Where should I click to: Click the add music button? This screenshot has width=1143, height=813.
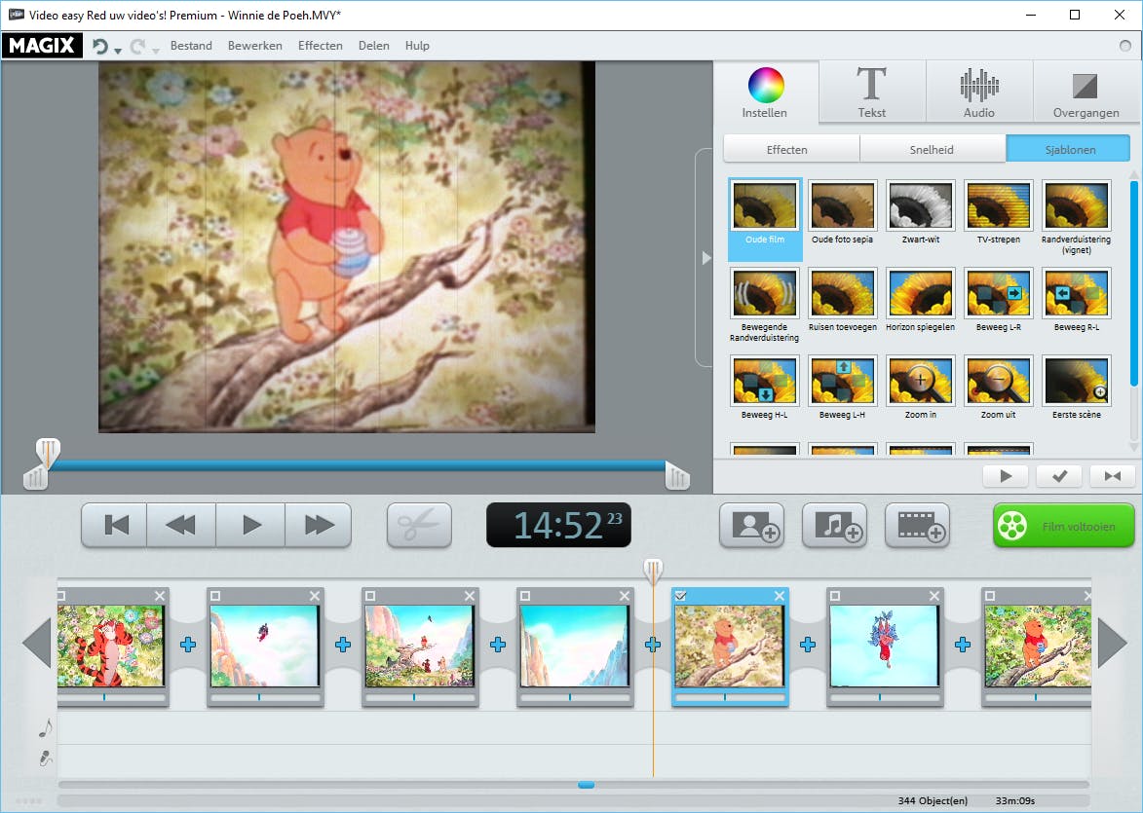point(835,525)
